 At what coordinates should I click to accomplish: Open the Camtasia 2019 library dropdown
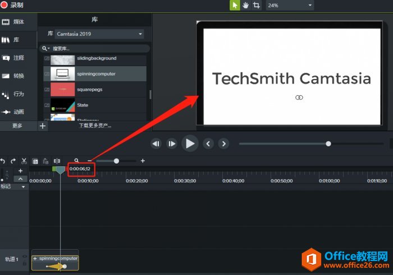(99, 34)
